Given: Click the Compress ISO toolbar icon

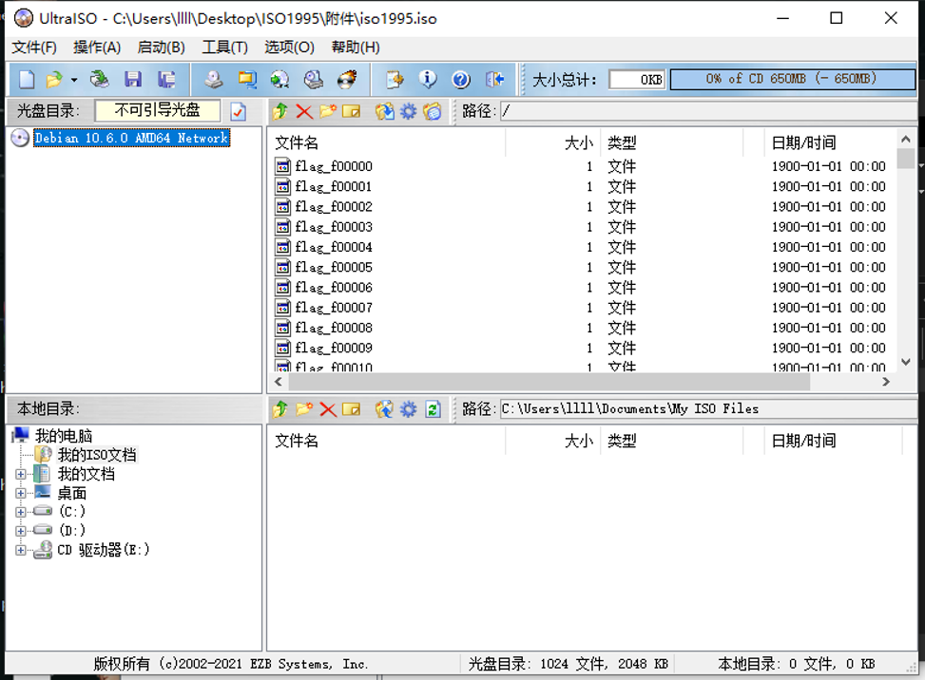Looking at the screenshot, I should [246, 80].
